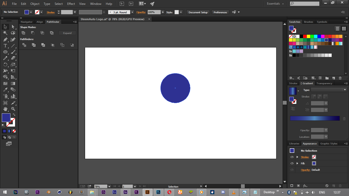The width and height of the screenshot is (349, 196).
Task: Select the Eyedropper tool
Action: click(5, 90)
